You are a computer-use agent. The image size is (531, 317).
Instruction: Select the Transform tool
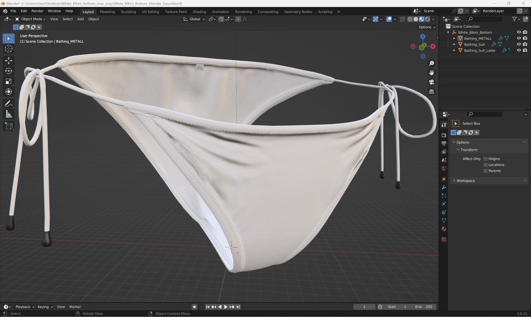coord(9,92)
